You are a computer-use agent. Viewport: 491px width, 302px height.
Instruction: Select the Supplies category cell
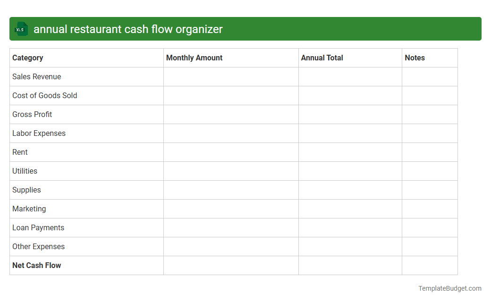point(26,190)
